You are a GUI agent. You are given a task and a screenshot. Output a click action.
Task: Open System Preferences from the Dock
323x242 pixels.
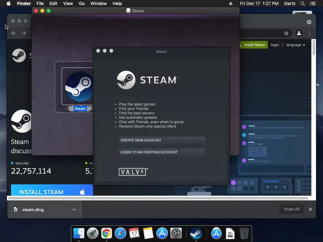pyautogui.click(x=176, y=233)
